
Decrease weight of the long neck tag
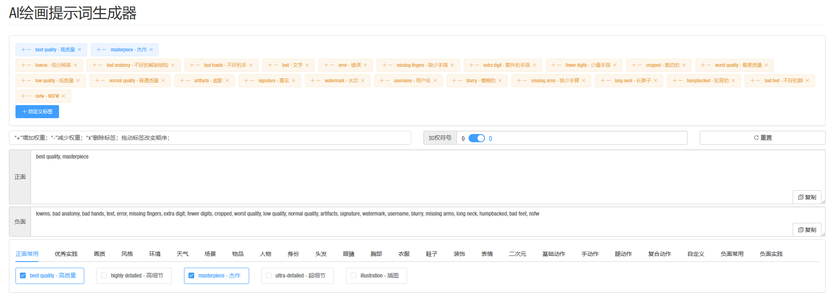click(608, 81)
